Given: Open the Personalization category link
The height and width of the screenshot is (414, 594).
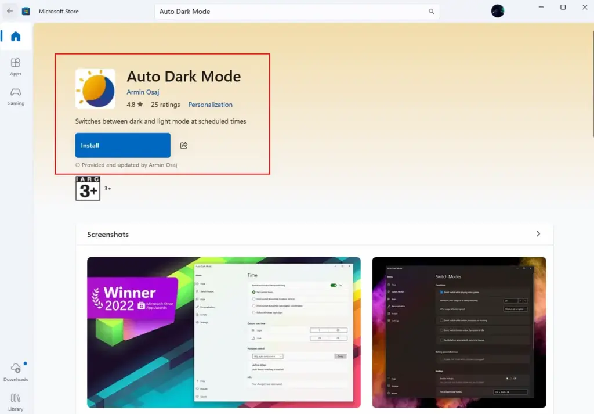Looking at the screenshot, I should (210, 105).
